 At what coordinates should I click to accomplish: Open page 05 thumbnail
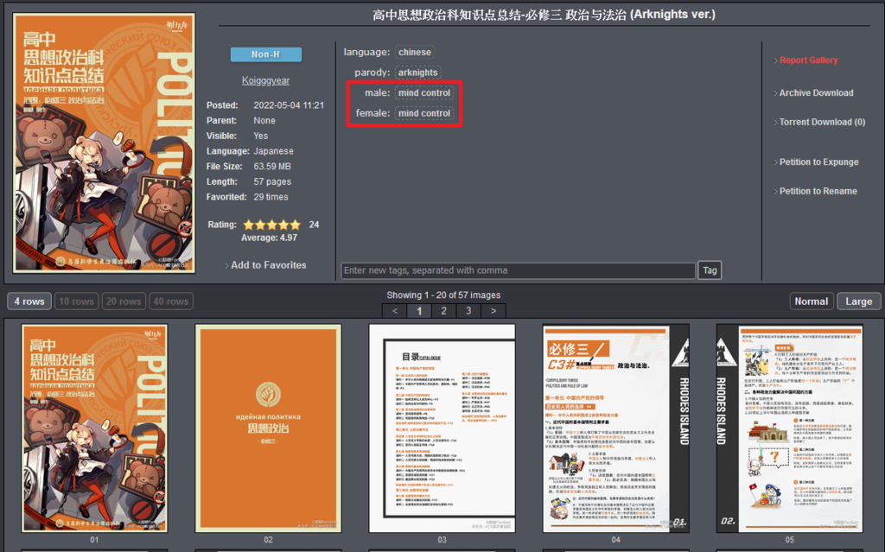pyautogui.click(x=790, y=428)
